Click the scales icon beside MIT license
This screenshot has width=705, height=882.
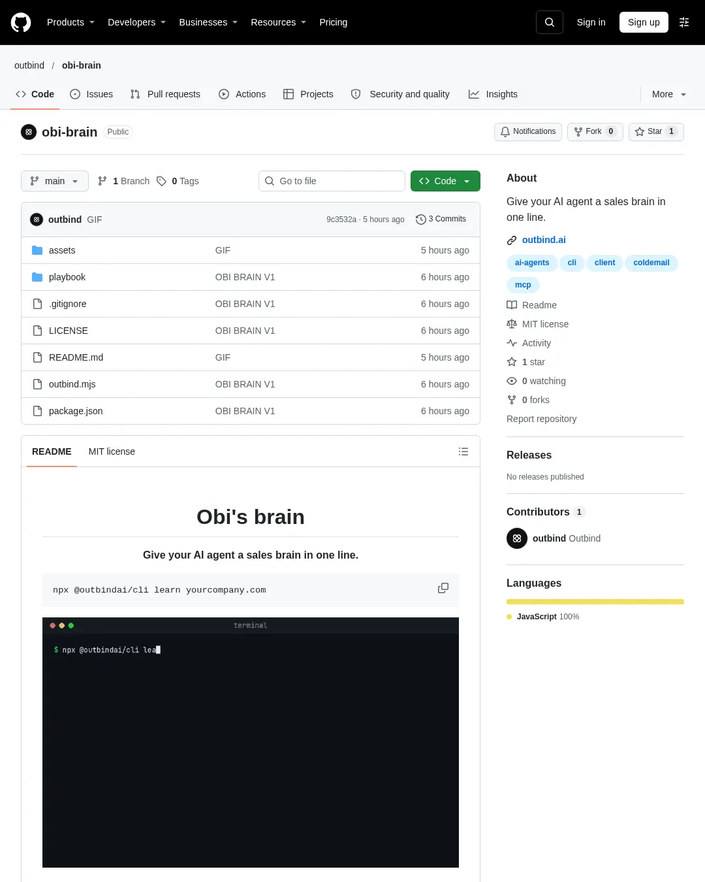512,324
